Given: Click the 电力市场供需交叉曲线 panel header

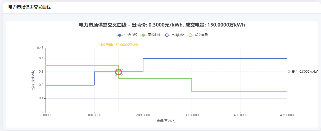Looking at the screenshot, I should point(29,7).
